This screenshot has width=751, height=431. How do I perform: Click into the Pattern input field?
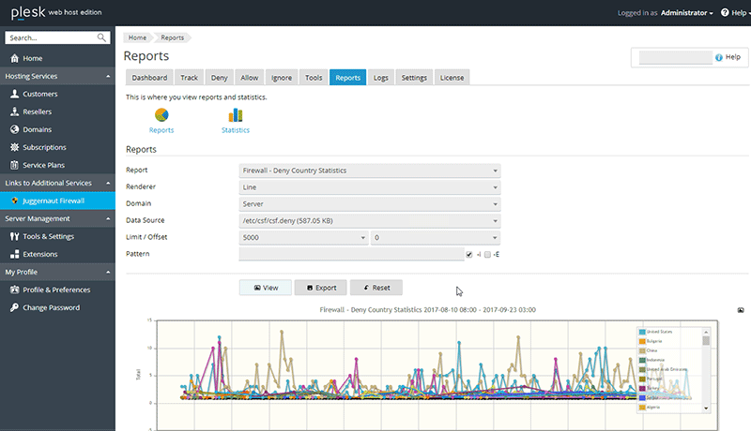(351, 254)
